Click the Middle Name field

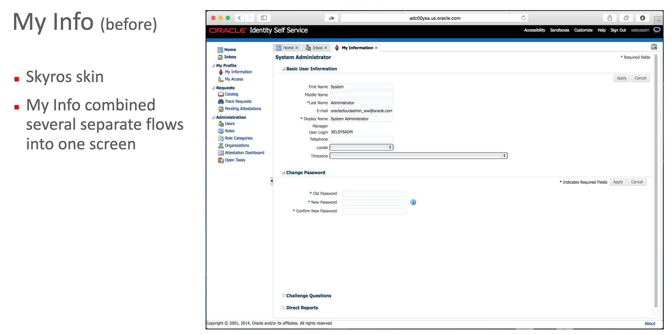[361, 95]
